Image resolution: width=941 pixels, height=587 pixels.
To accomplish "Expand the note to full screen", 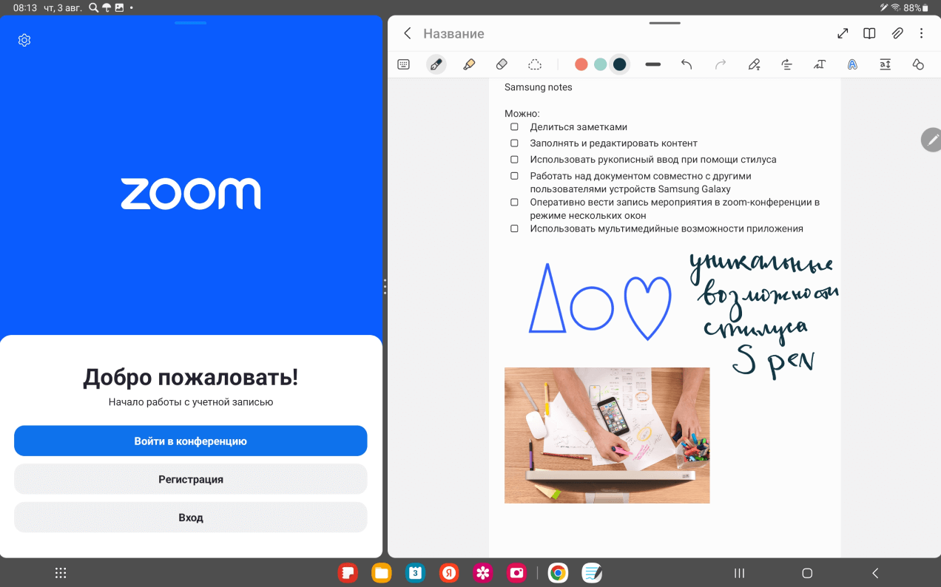I will point(843,33).
